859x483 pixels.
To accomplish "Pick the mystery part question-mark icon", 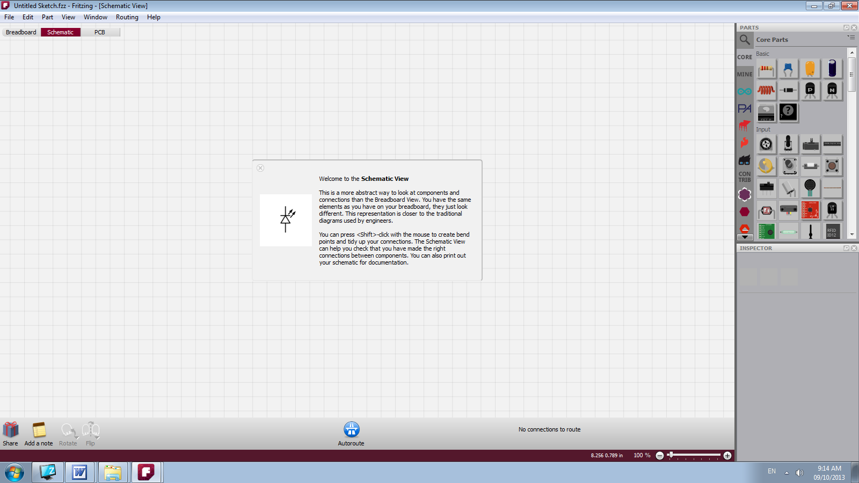I will click(x=788, y=113).
